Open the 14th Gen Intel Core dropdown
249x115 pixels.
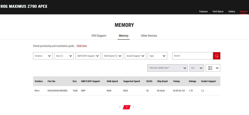167,68
